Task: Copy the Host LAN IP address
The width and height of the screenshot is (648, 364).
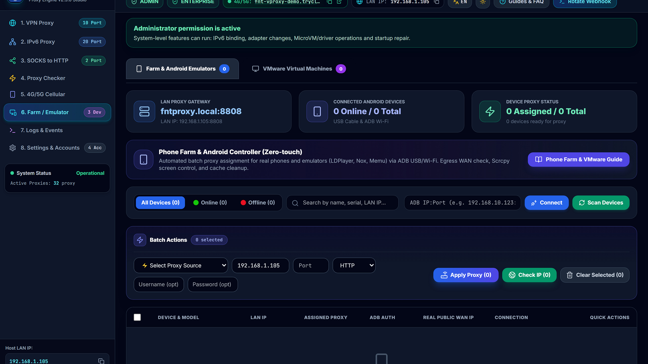Action: (101, 361)
